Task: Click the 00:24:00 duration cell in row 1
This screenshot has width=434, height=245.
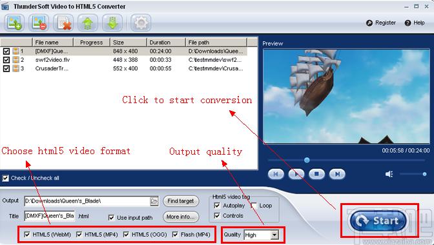Action: click(x=161, y=51)
